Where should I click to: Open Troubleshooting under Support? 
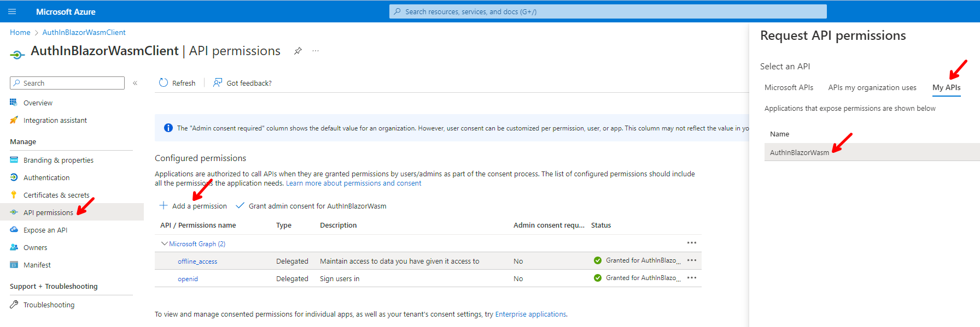49,305
